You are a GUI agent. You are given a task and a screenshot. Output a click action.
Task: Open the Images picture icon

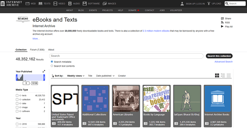pyautogui.click(x=105, y=4)
